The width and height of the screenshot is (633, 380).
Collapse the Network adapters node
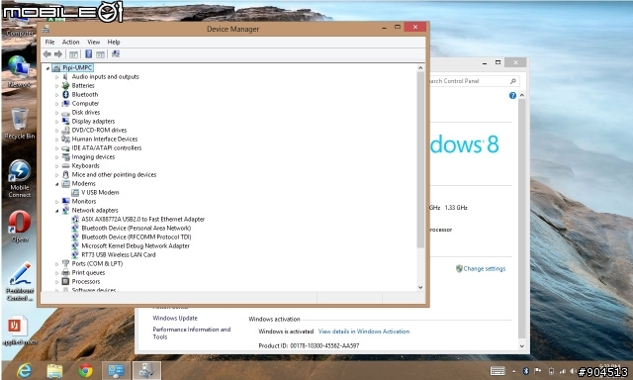click(57, 211)
